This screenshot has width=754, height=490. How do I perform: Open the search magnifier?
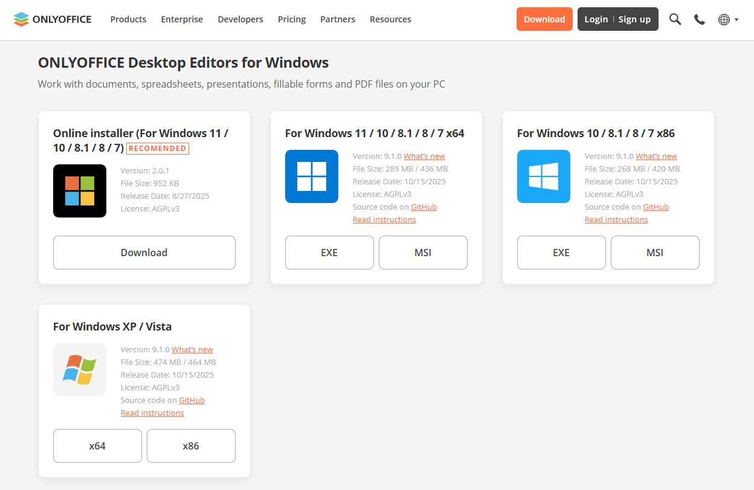click(x=675, y=19)
